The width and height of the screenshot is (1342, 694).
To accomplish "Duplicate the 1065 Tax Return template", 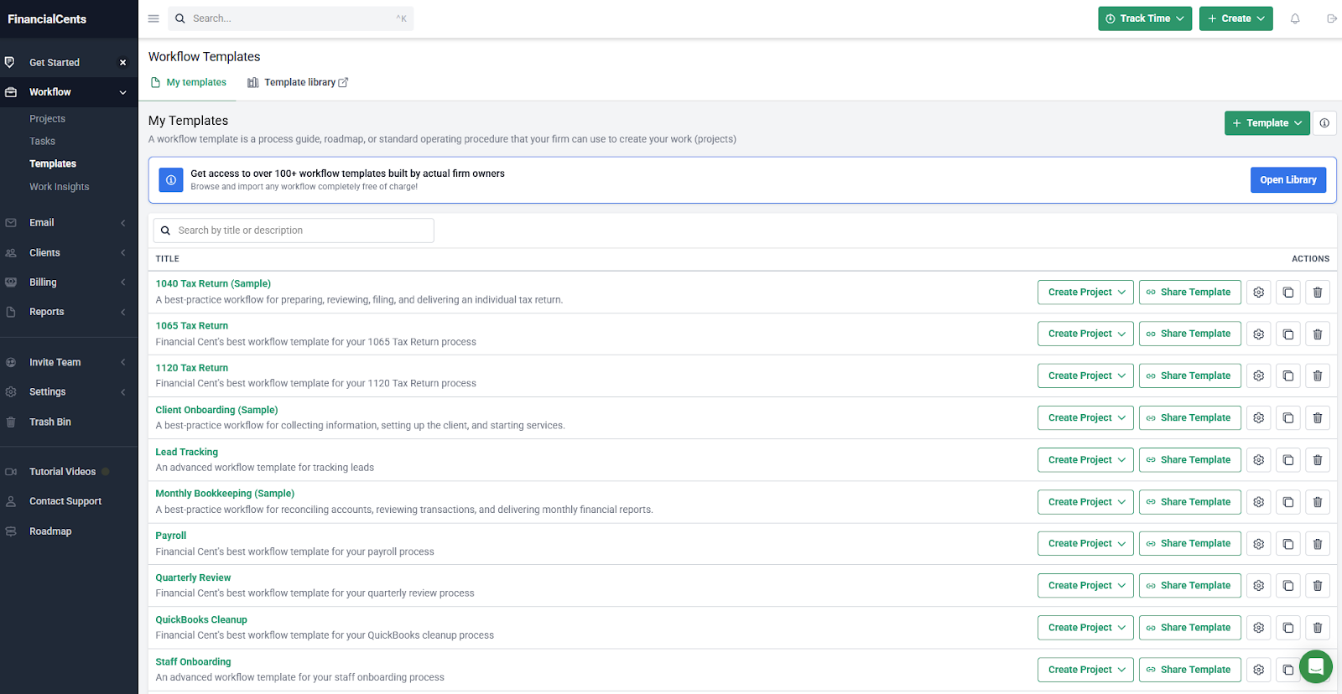I will click(x=1287, y=334).
